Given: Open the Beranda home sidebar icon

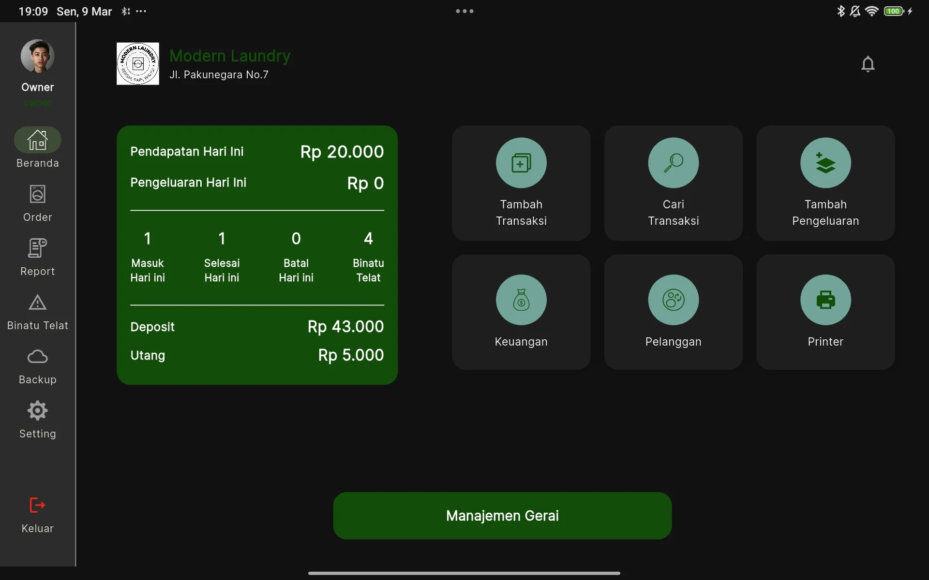Looking at the screenshot, I should 37,140.
